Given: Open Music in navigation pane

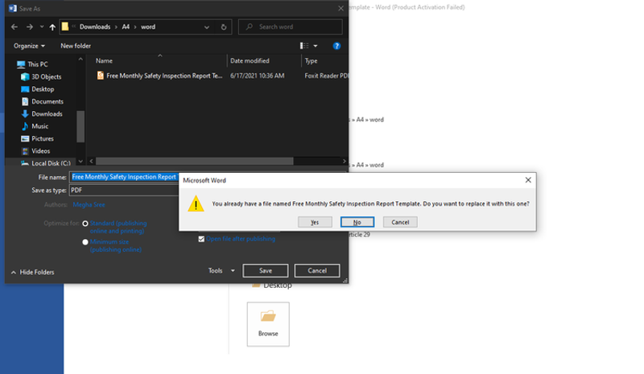Looking at the screenshot, I should point(39,126).
